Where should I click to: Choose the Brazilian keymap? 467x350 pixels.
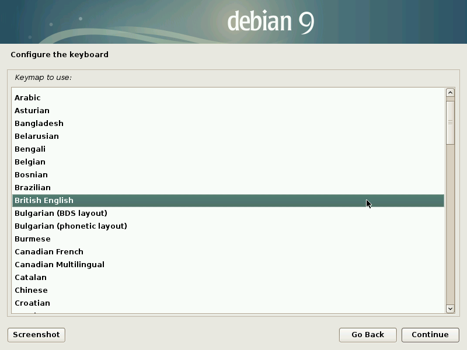228,187
